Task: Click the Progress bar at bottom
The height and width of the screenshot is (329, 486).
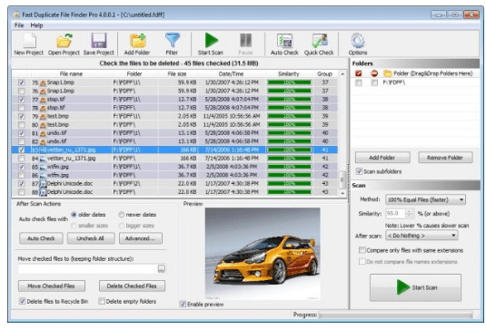Action: point(396,315)
